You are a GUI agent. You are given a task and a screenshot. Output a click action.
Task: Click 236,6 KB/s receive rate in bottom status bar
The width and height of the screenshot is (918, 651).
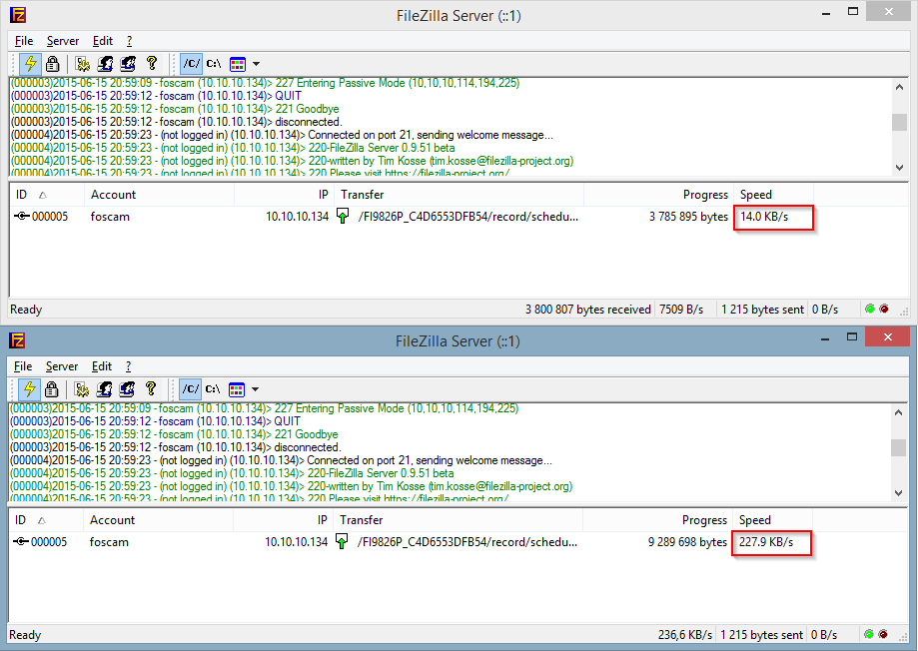tap(685, 635)
